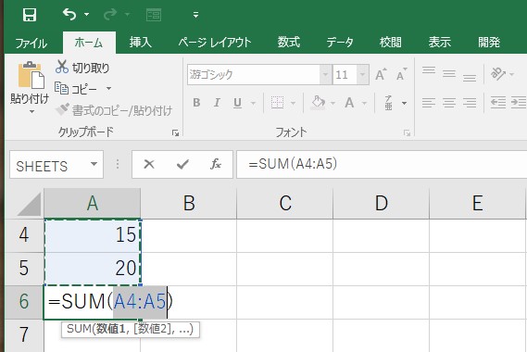Click the decrease font size icon

coord(401,74)
